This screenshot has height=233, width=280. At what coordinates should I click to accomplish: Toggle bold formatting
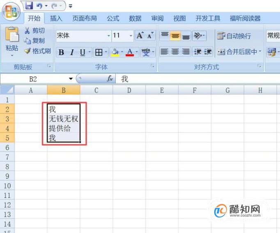(61, 52)
